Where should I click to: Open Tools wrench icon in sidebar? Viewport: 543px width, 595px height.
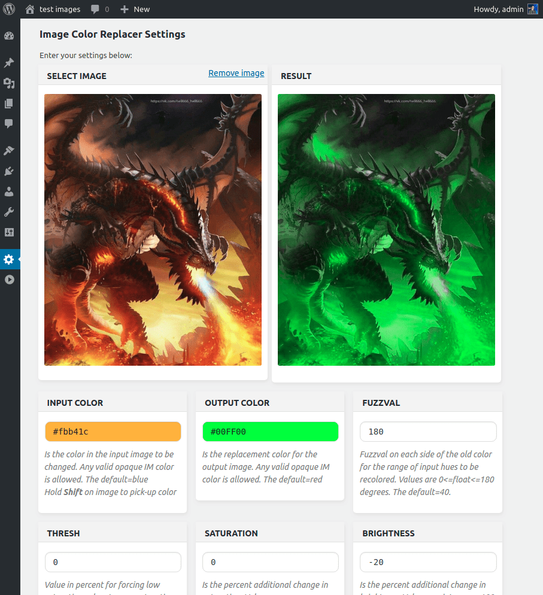(x=9, y=212)
